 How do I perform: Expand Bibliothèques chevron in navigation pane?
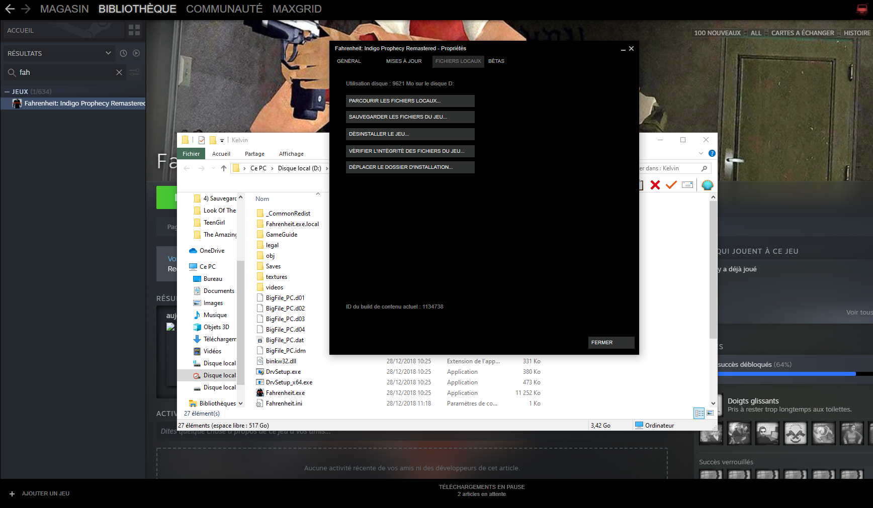click(240, 403)
